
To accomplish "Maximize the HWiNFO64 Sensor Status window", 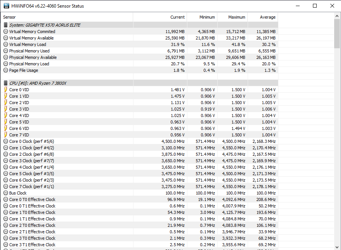I will [315, 6].
